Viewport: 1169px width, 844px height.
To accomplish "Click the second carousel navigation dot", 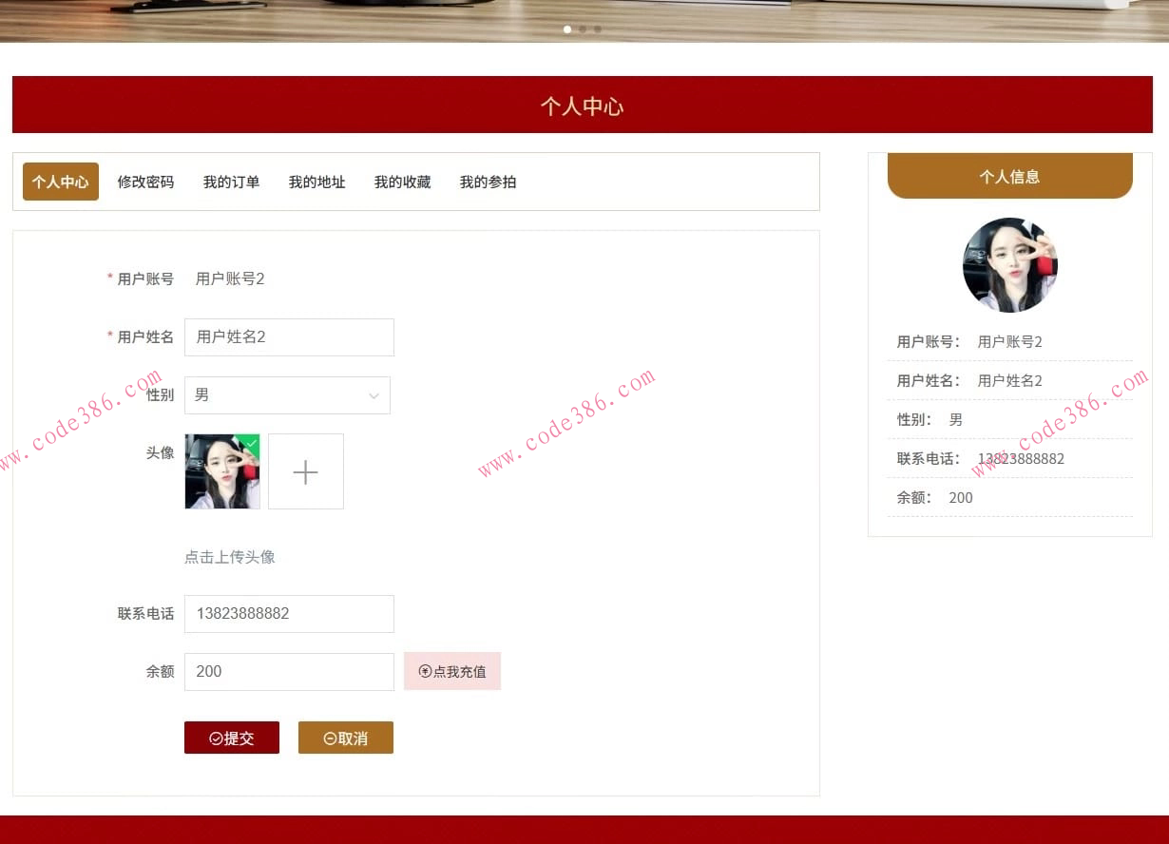I will click(x=582, y=29).
